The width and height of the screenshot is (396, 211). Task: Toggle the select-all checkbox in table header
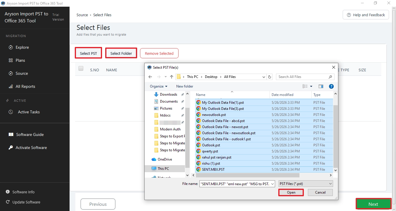click(81, 68)
